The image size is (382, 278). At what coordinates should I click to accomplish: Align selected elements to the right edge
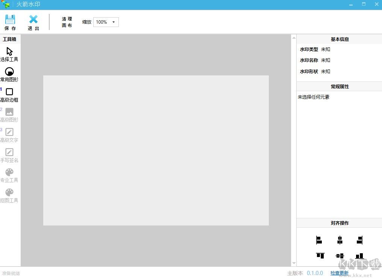tap(360, 240)
